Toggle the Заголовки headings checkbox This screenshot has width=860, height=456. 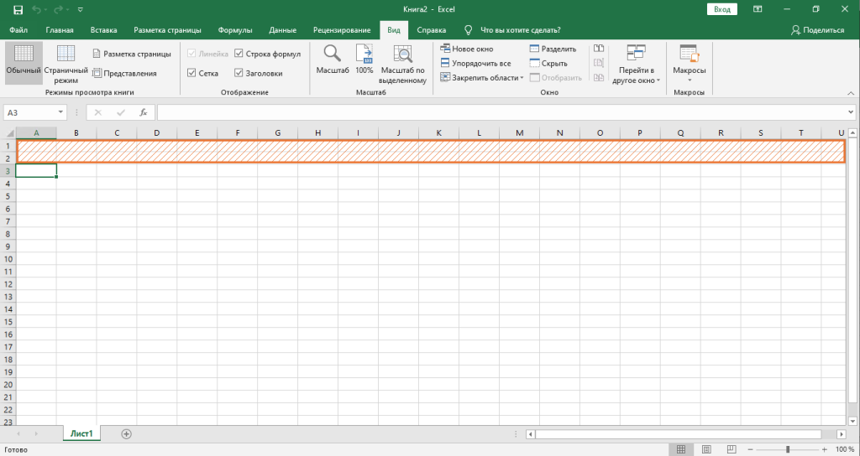click(239, 73)
